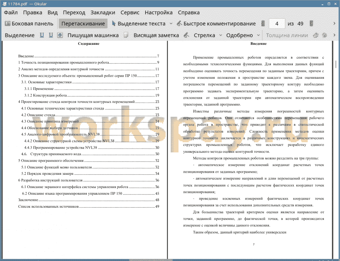Viewport: 340px width, 261px height.
Task: Click entry '4.4.3 Программирование устройства NVL38'
Action: click(91, 148)
